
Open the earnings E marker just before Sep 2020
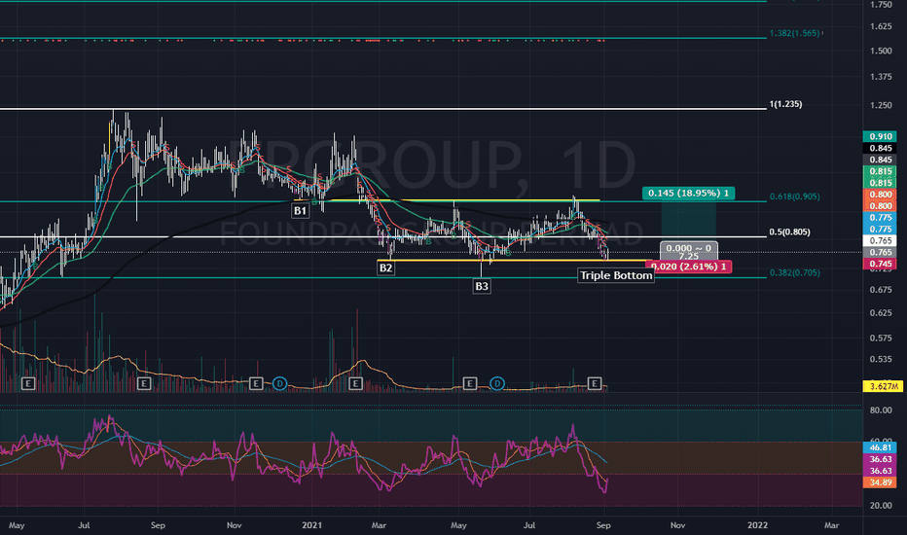click(144, 383)
